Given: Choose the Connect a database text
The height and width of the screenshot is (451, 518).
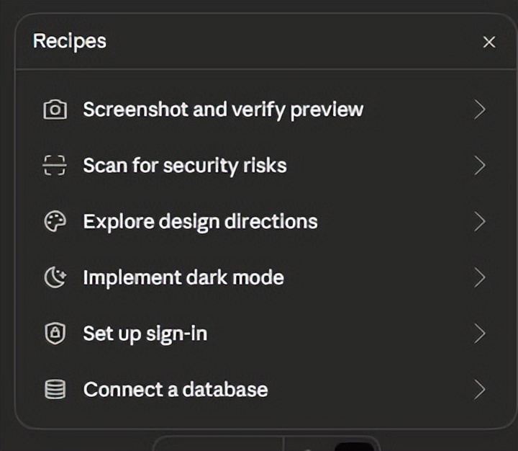Looking at the screenshot, I should [x=176, y=390].
